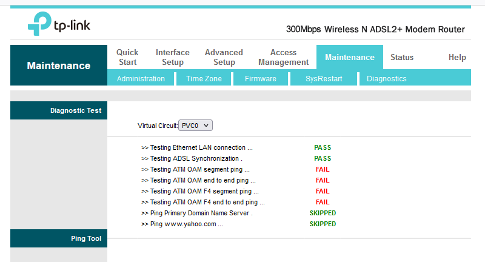Open the Quick Start tab
Viewport: 485px width, 262px height.
point(127,57)
